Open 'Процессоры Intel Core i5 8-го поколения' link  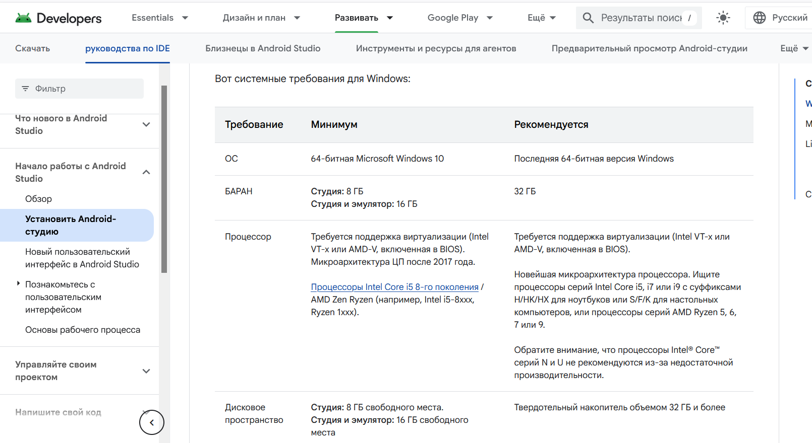pyautogui.click(x=394, y=287)
